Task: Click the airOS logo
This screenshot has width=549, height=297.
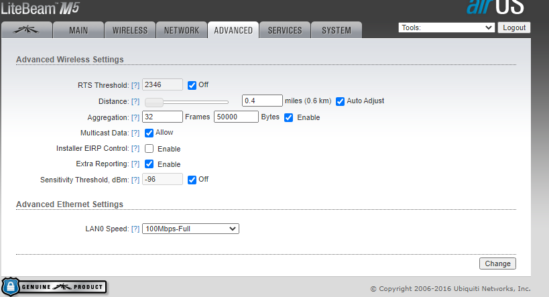Action: pos(495,7)
